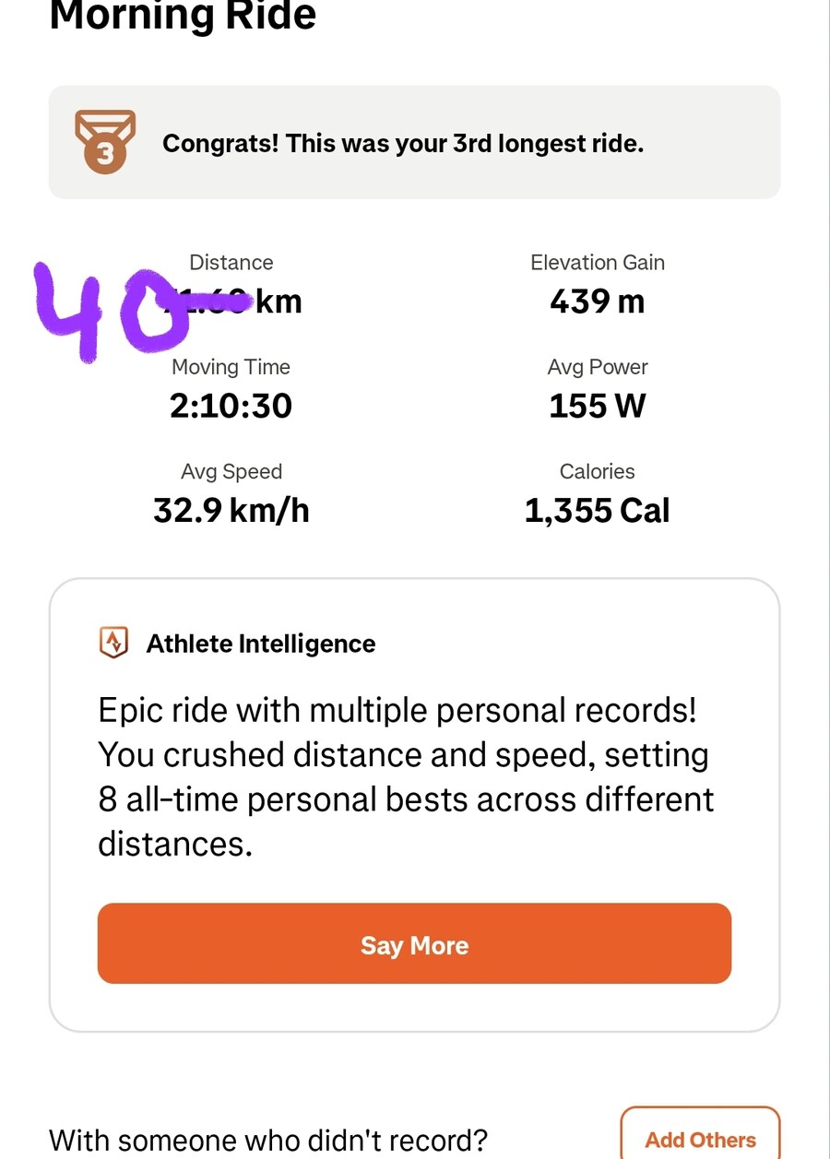Tap the 3rd longest ride congrats banner

pos(414,142)
